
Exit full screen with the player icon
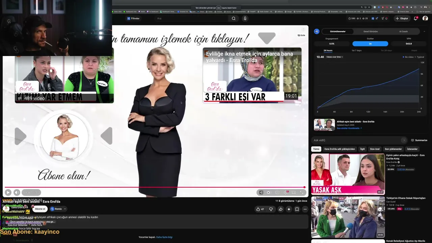coord(302,192)
